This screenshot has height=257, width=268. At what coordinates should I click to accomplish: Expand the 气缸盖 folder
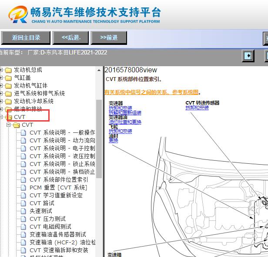coord(1,78)
